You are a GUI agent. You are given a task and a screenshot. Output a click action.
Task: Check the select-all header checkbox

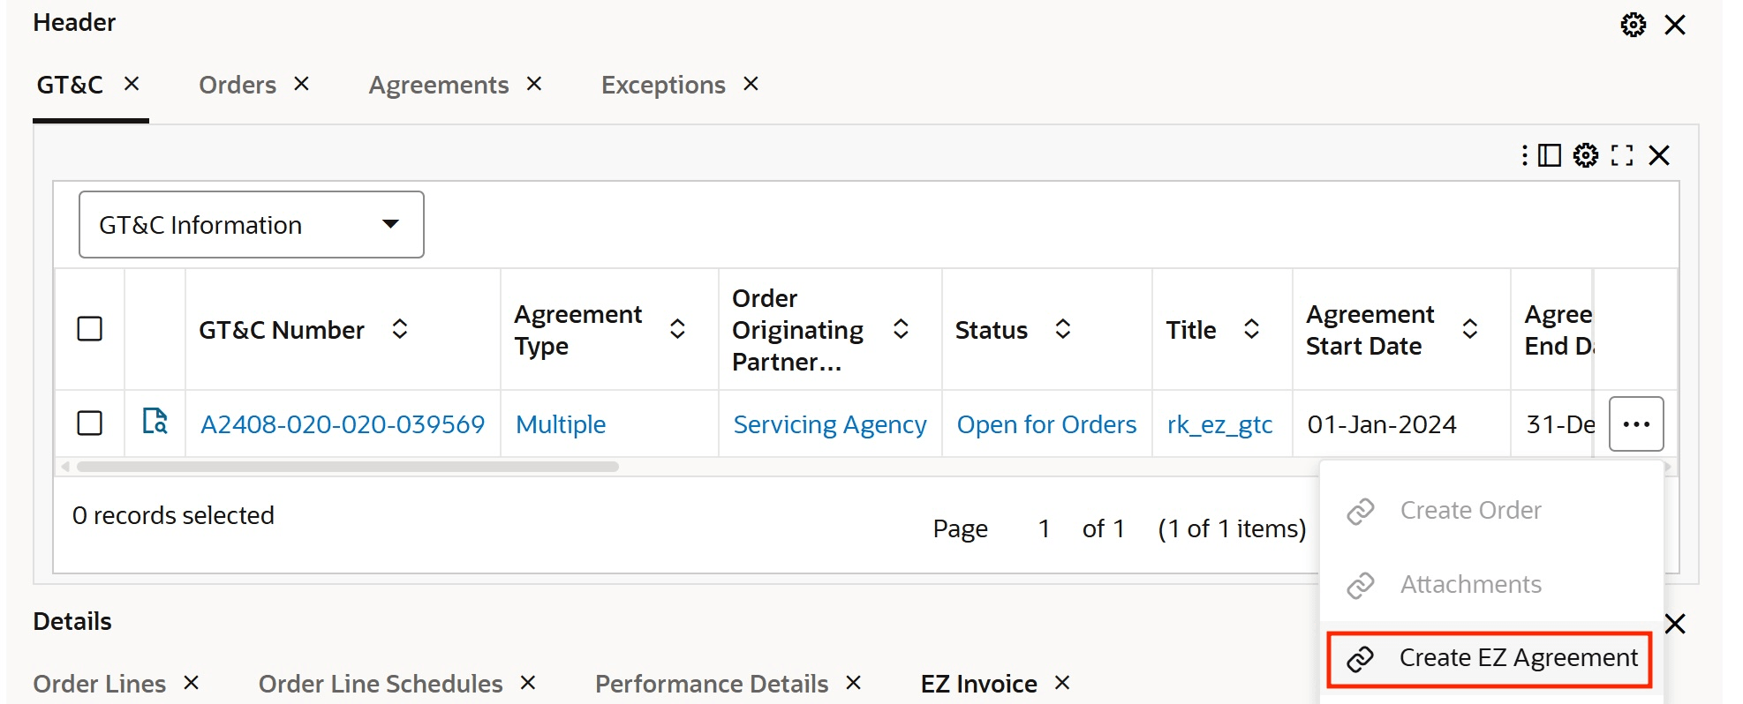tap(90, 329)
